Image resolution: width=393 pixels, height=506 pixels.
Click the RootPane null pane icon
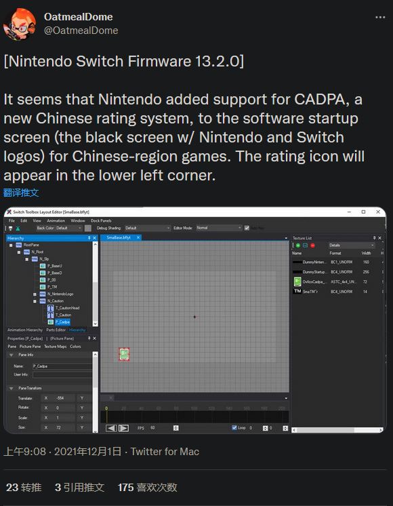(19, 245)
